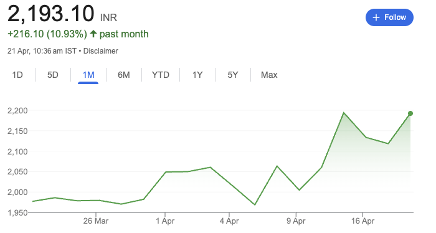Click the 1 Apr axis label

165,221
